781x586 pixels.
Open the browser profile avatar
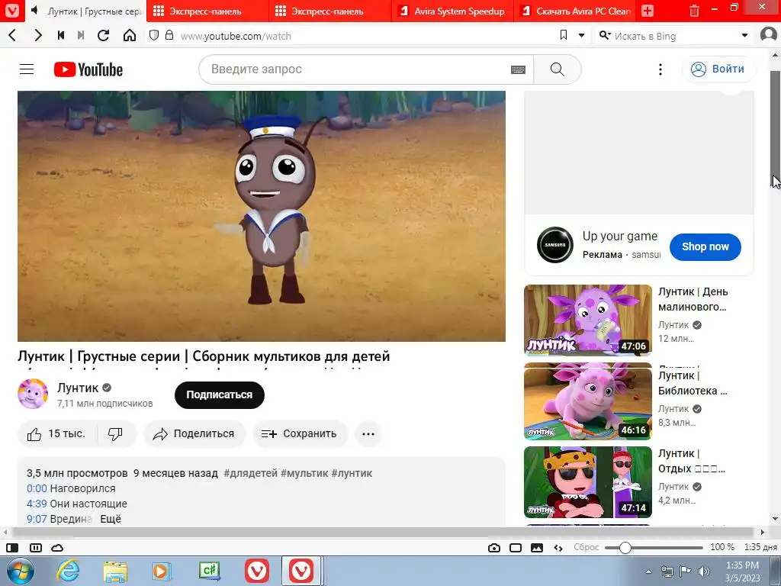769,35
